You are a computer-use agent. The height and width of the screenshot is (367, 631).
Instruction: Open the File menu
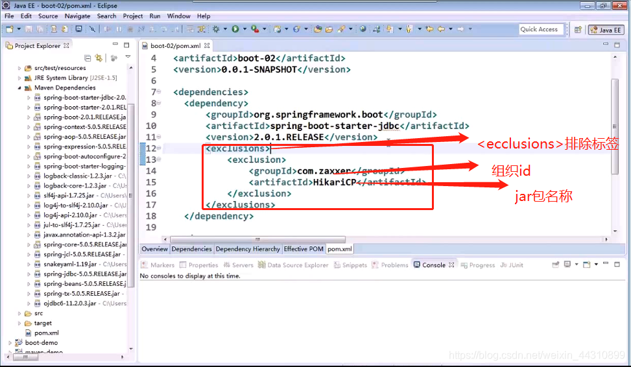point(9,16)
